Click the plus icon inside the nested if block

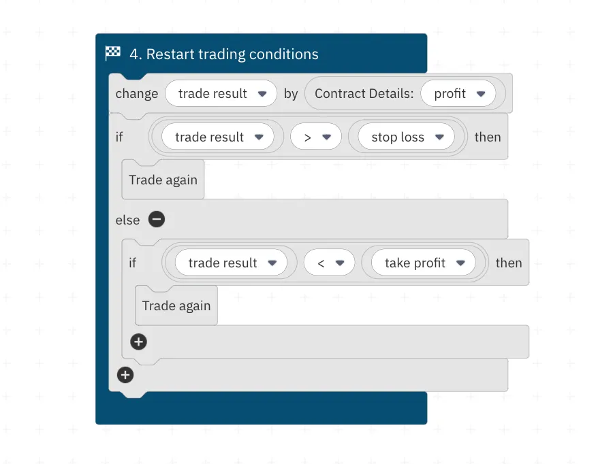[x=138, y=342]
